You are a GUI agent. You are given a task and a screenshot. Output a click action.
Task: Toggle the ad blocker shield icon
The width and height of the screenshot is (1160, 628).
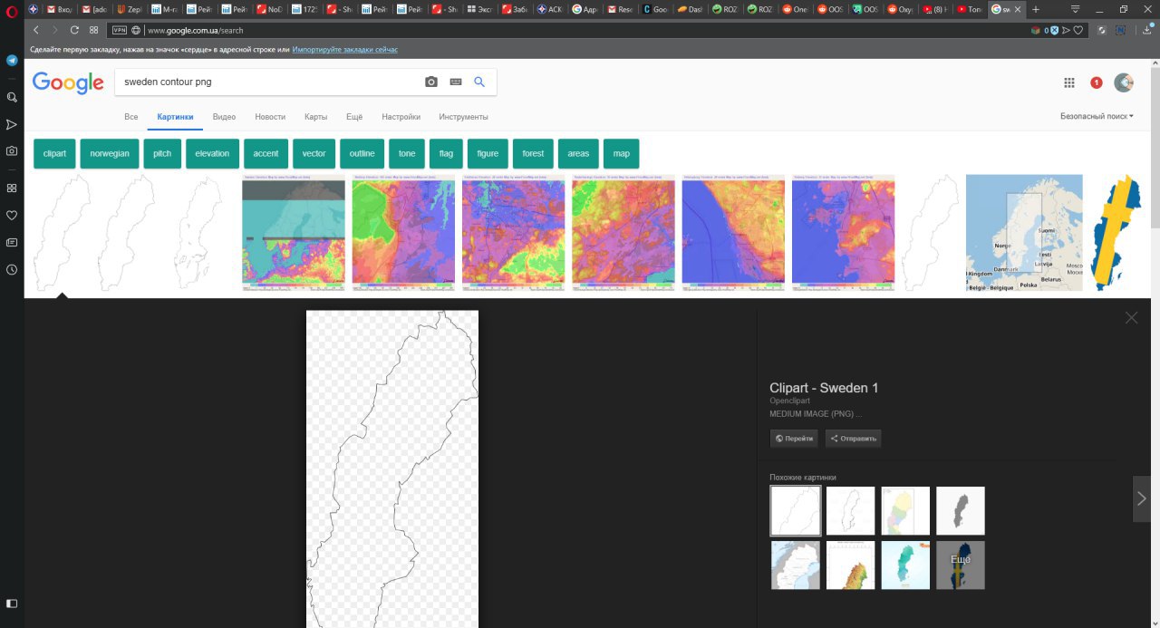[1055, 30]
